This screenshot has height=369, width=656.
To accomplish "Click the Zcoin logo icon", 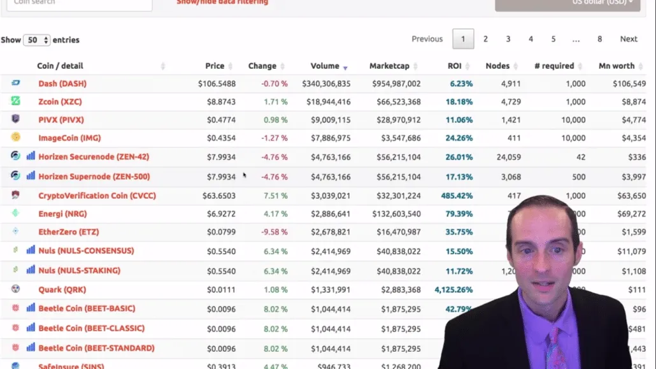I will (15, 101).
